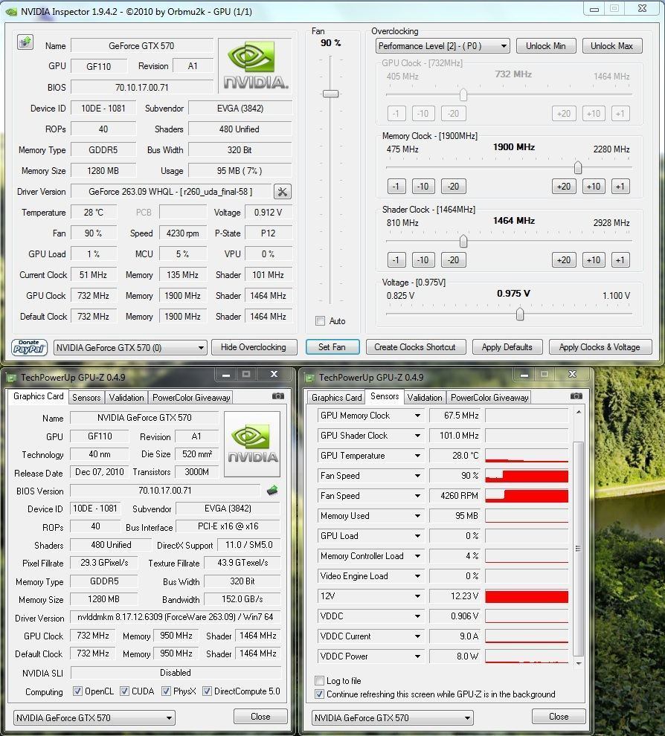
Task: Uncheck Continue refreshing in background option
Action: 319,694
